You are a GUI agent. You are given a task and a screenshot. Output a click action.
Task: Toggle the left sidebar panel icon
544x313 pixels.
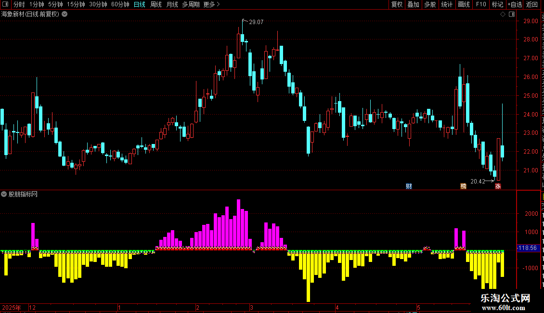pos(5,4)
